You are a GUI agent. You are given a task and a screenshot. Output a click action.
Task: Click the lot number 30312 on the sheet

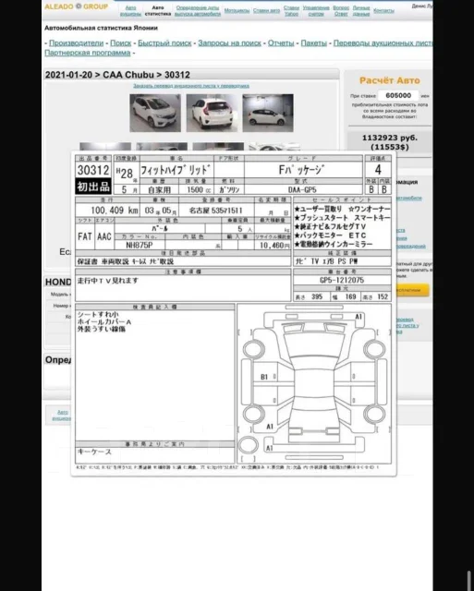coord(93,170)
